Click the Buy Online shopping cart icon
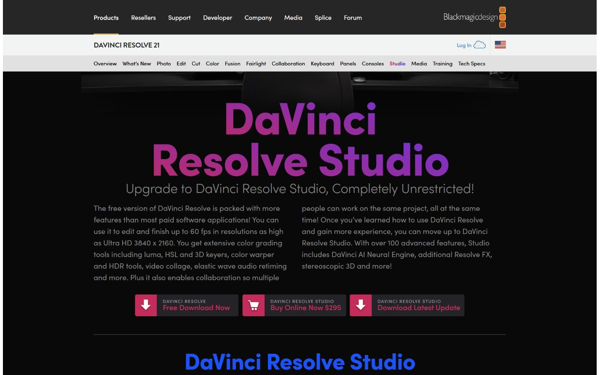 point(253,305)
